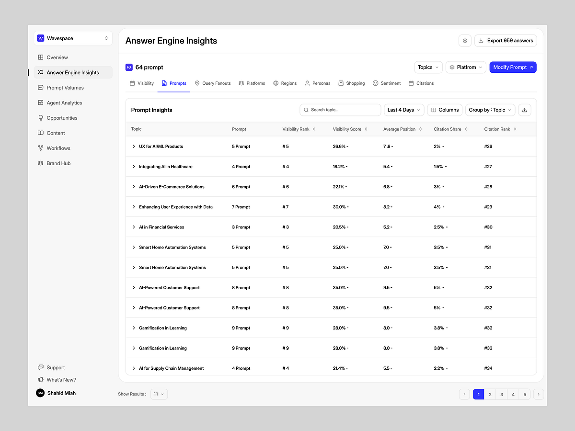Screen dimensions: 575x431
Task: Open the Sentiment tab
Action: (x=387, y=83)
